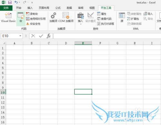Switch to the Page Layout (页面布局) tab
Image resolution: width=161 pixels, height=125 pixels.
point(44,8)
